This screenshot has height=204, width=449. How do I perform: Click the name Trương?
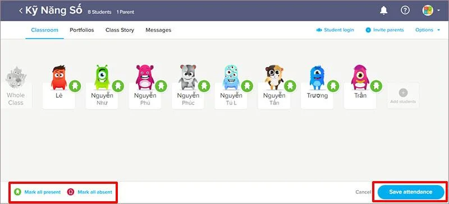pyautogui.click(x=317, y=96)
